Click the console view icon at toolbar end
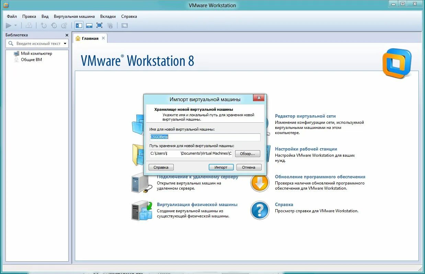Viewport: 425px width, 274px height. 125,25
